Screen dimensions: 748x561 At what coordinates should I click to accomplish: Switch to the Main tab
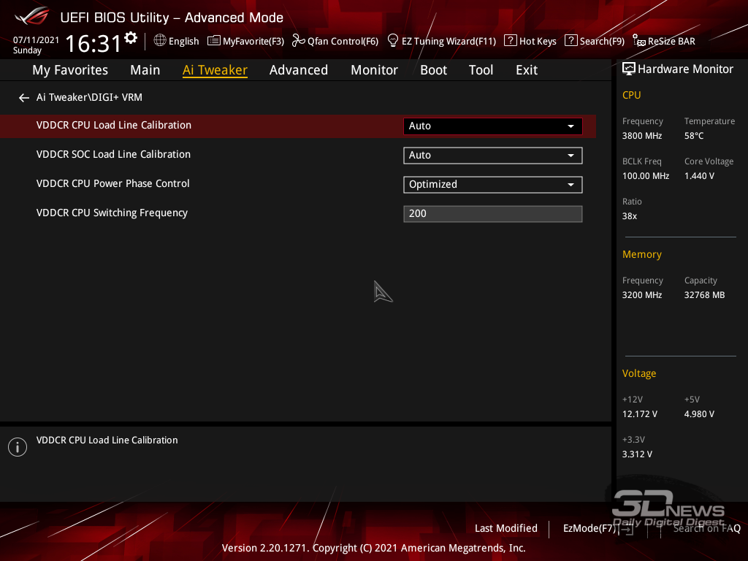(x=145, y=70)
